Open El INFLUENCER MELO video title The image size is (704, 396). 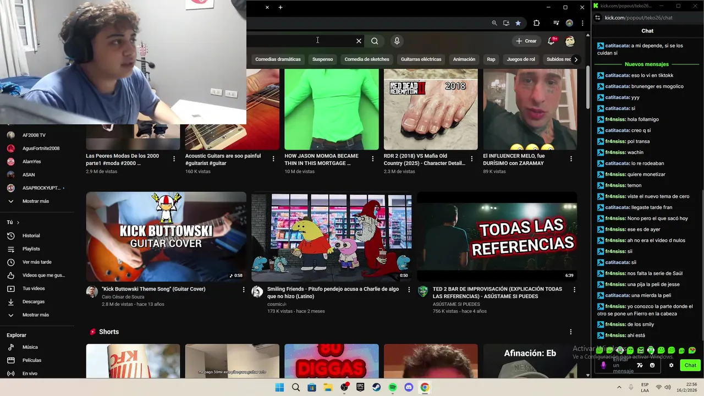click(x=514, y=159)
